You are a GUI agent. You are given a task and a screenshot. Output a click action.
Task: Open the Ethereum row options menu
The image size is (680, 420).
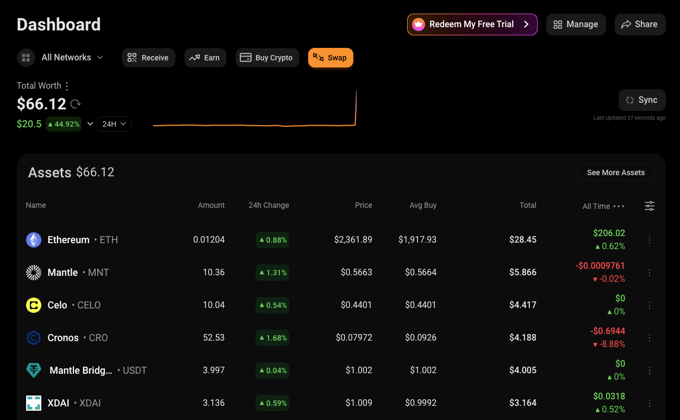(650, 239)
